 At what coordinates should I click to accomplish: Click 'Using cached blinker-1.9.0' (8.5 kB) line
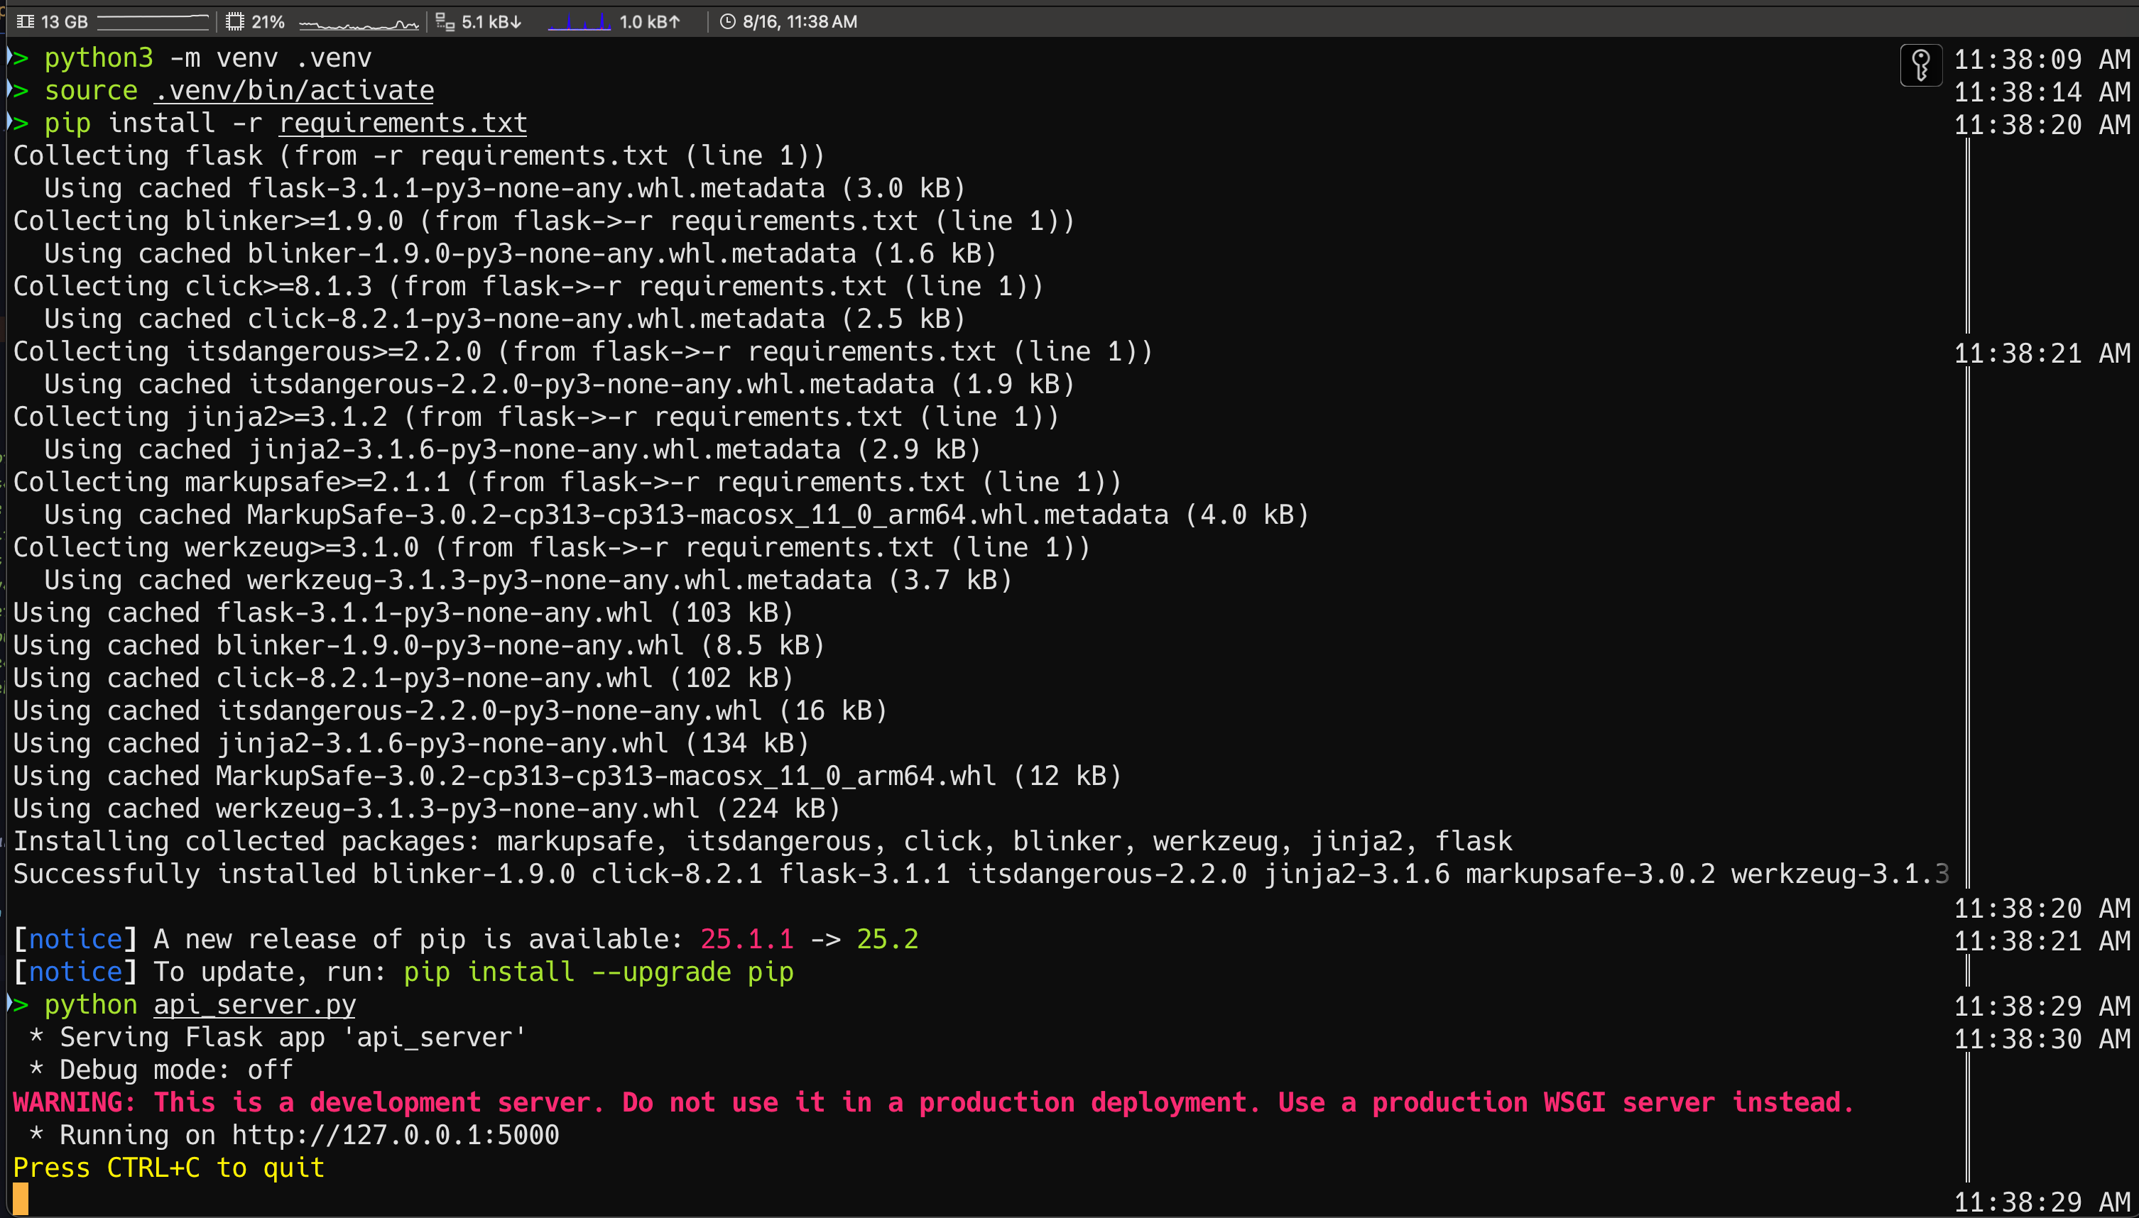(x=419, y=645)
